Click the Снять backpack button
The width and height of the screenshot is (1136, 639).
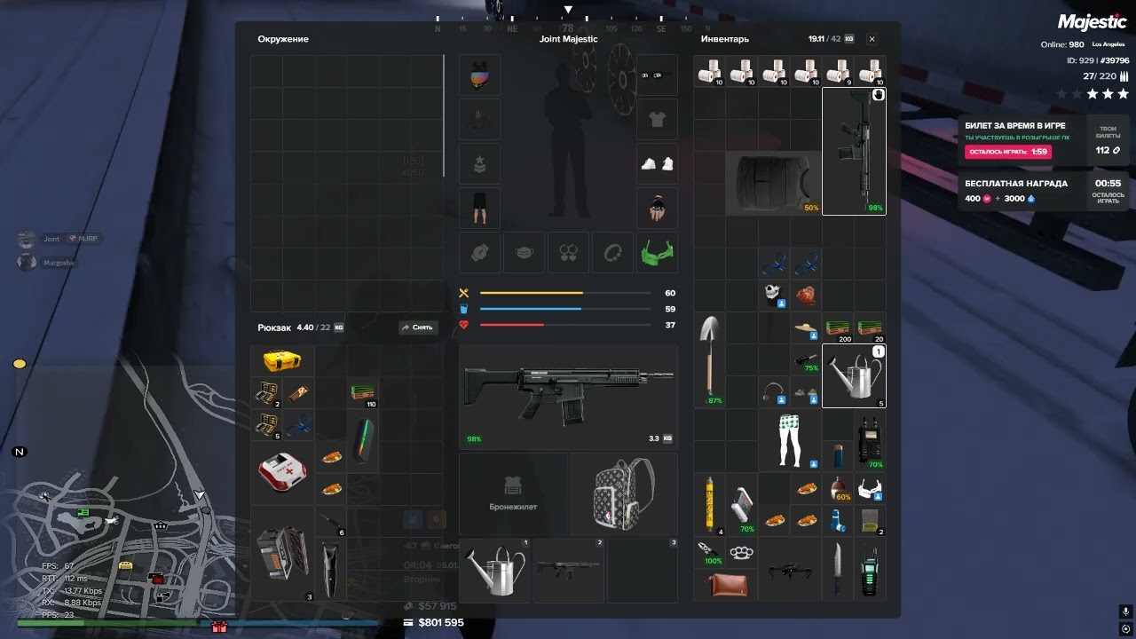coord(418,327)
